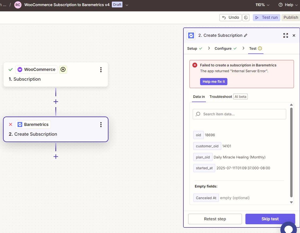Expand the panel to full screen
Screen dimensions: 300x233
285,35
